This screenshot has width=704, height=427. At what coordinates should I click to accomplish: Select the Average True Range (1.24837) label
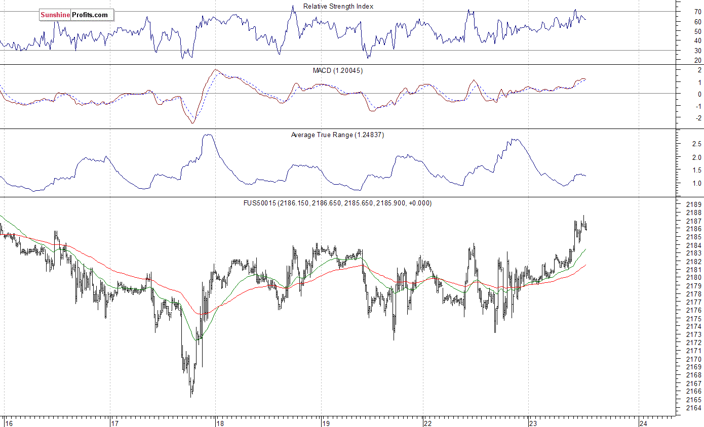coord(337,135)
